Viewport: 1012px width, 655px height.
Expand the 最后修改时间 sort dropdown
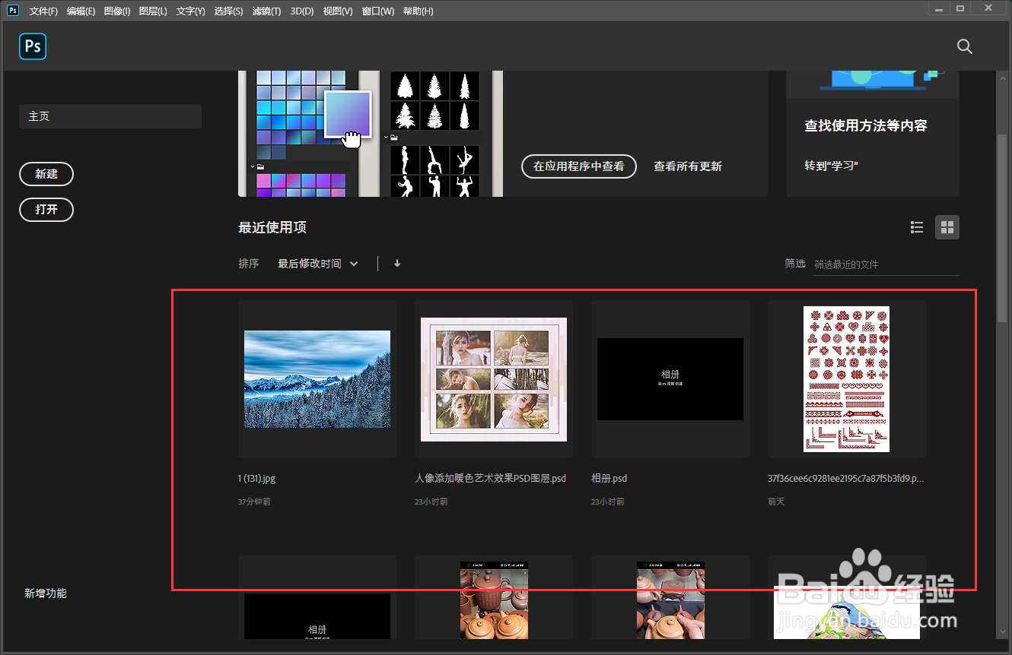(x=317, y=264)
